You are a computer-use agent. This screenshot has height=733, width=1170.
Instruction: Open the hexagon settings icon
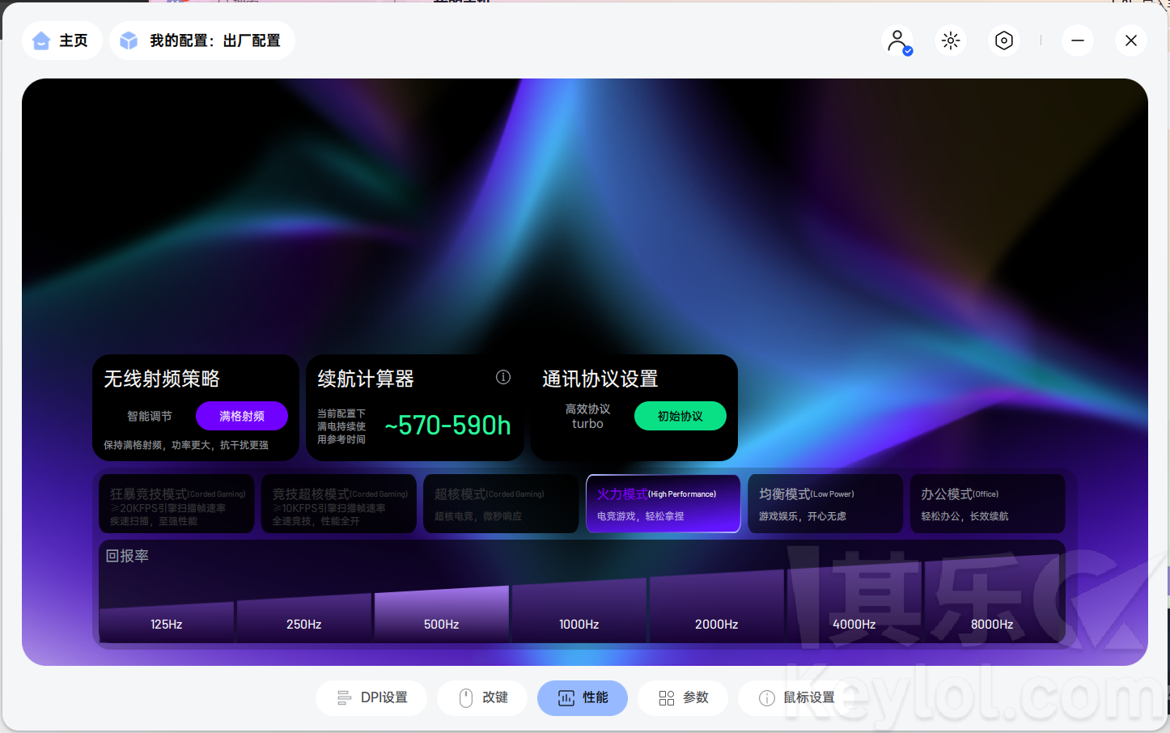[x=1004, y=40]
